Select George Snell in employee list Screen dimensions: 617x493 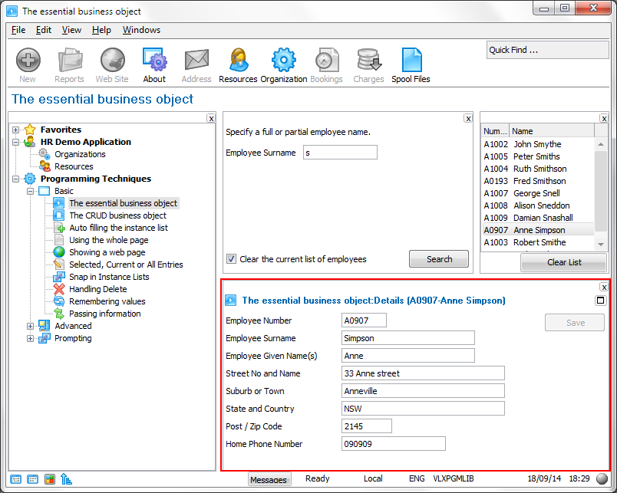(x=537, y=193)
